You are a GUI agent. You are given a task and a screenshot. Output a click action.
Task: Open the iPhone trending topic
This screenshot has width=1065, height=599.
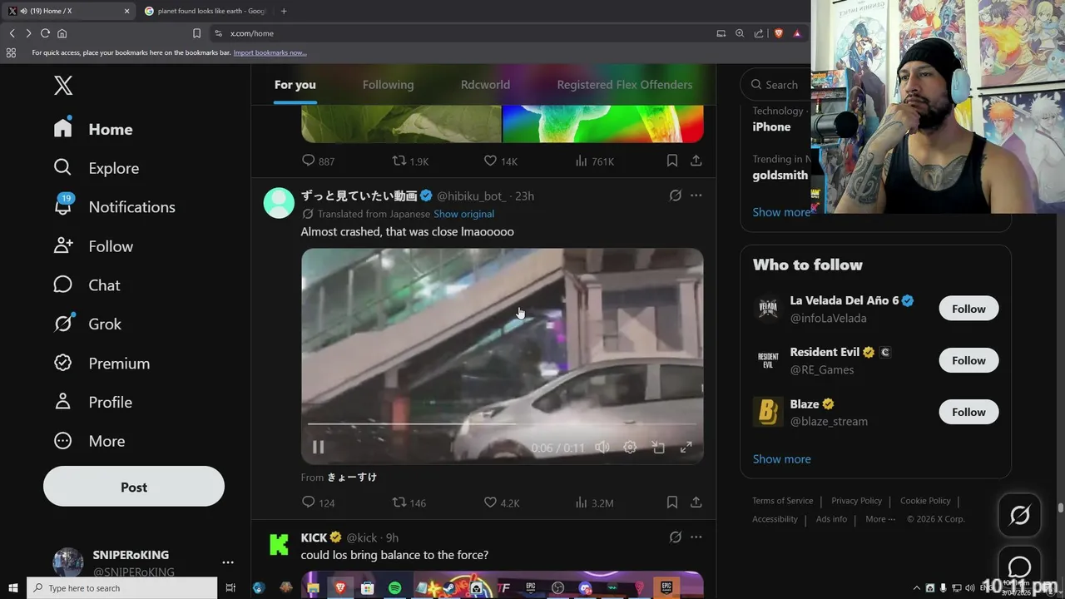click(x=771, y=127)
